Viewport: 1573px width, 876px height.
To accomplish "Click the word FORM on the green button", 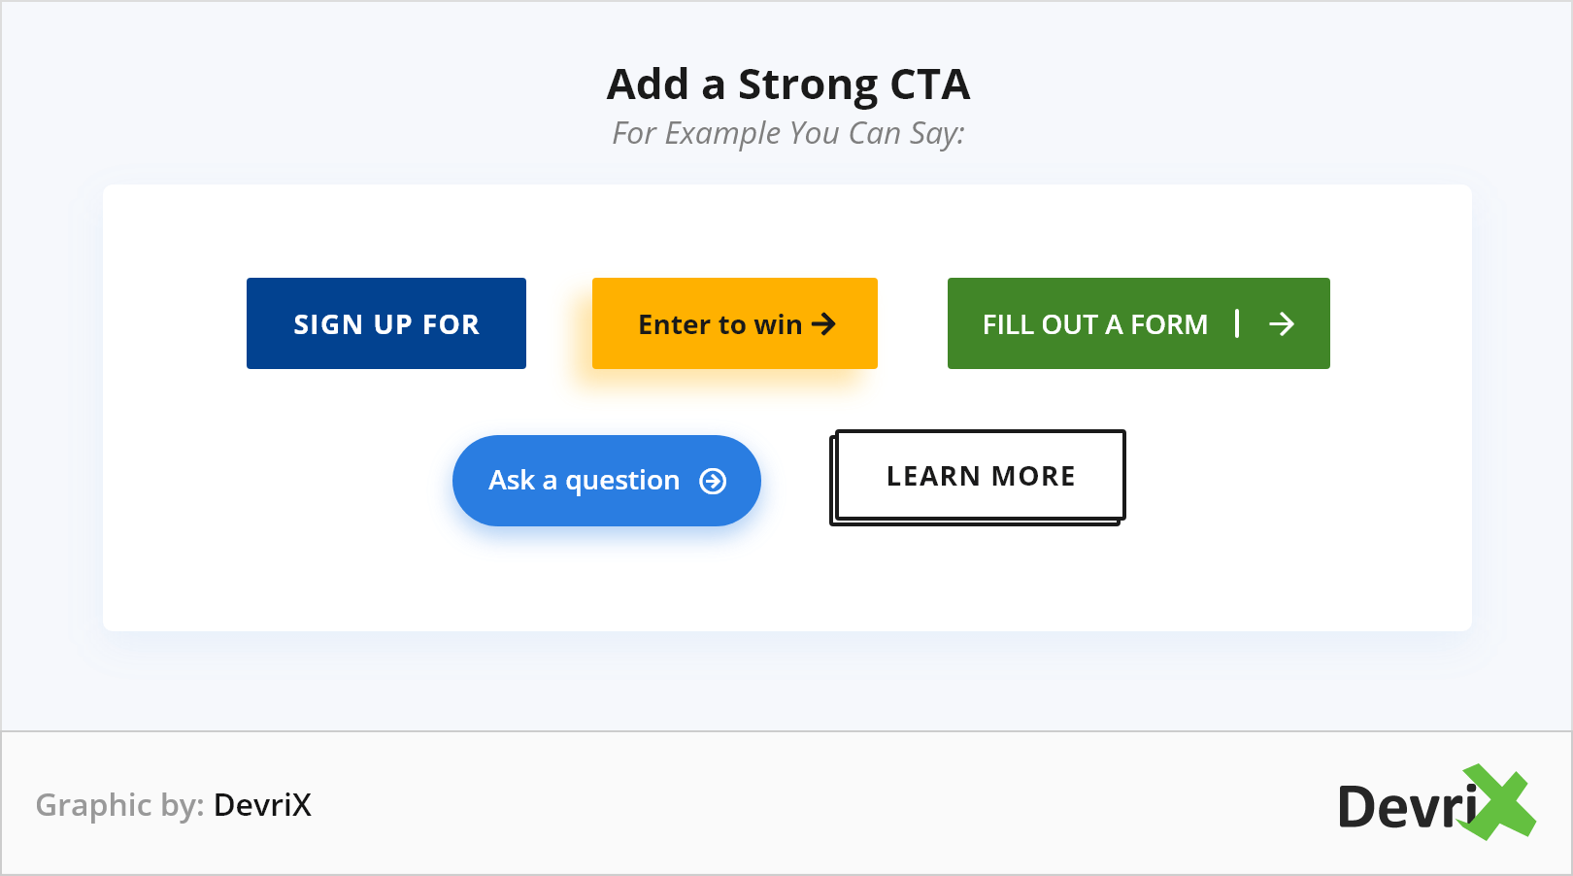I will [x=1169, y=324].
